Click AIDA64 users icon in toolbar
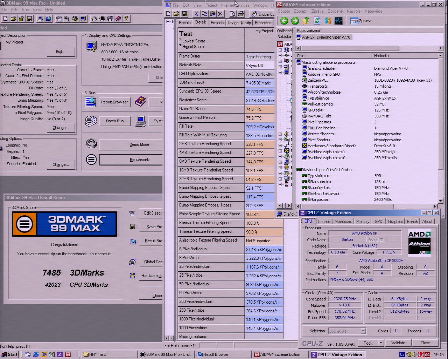 tap(328, 21)
